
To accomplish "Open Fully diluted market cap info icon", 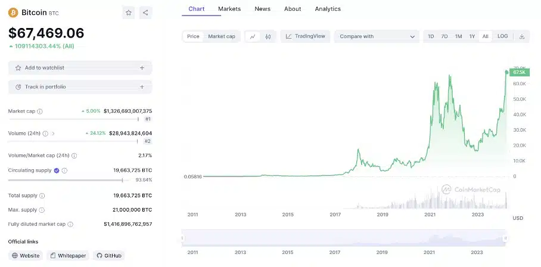I will click(70, 224).
